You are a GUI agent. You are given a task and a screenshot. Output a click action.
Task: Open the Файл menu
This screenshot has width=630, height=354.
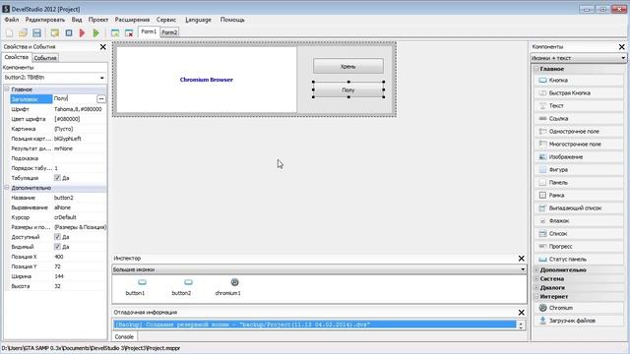(x=12, y=20)
